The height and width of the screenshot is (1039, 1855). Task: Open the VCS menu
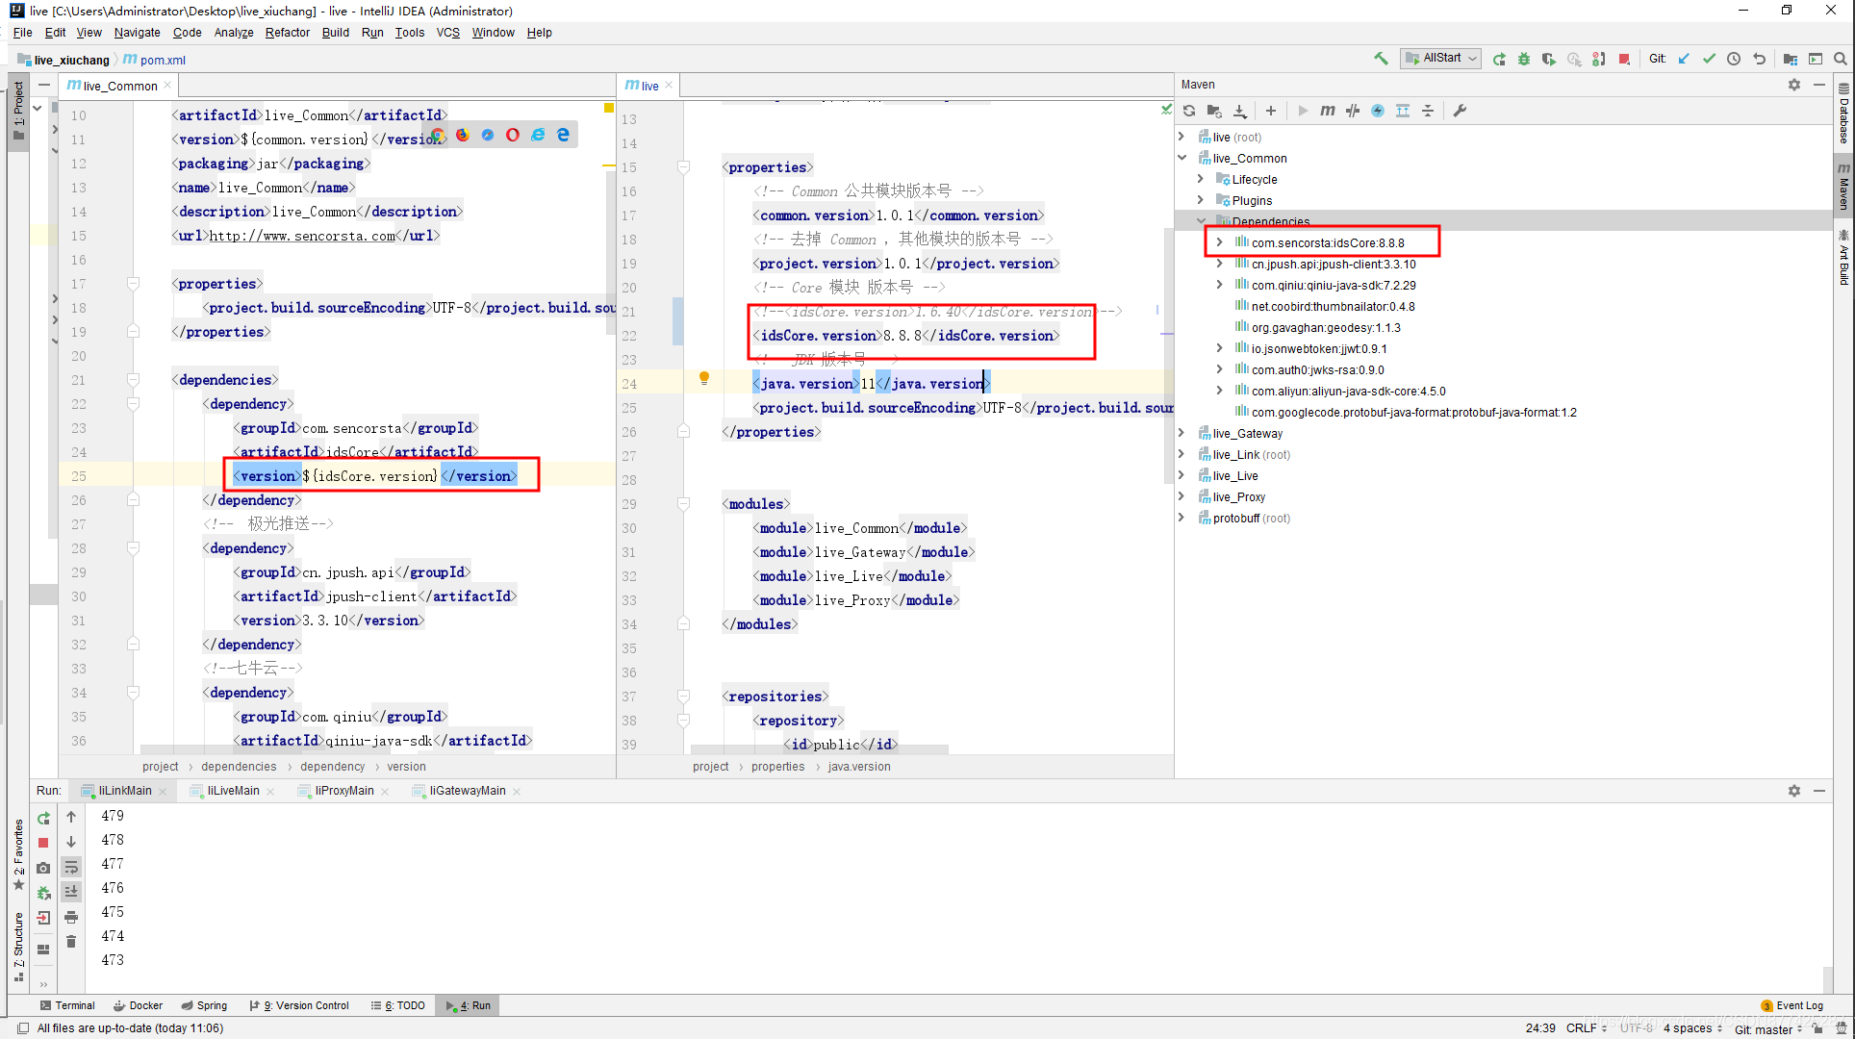pyautogui.click(x=447, y=32)
